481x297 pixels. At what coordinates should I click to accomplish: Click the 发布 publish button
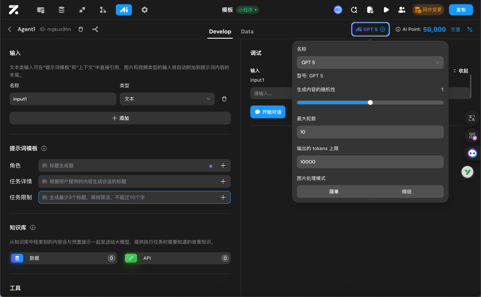click(461, 10)
